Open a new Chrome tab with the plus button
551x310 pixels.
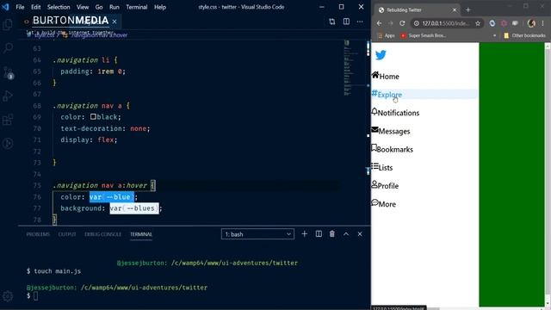pos(468,10)
